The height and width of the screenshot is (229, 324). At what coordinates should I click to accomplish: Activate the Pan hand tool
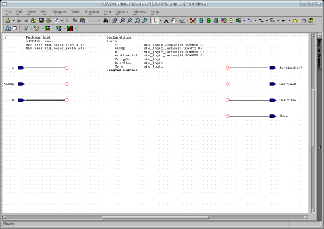click(174, 21)
